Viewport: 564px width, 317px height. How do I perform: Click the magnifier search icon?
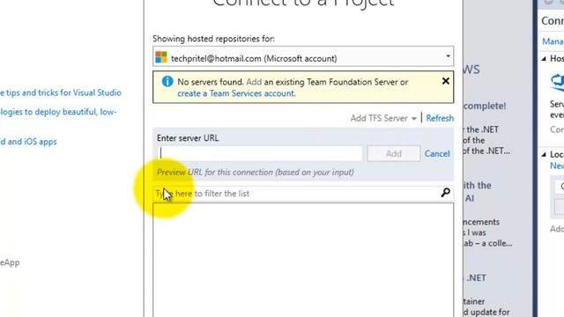click(445, 193)
